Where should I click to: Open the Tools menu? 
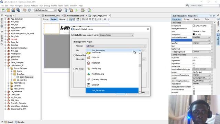pyautogui.click(x=66, y=6)
